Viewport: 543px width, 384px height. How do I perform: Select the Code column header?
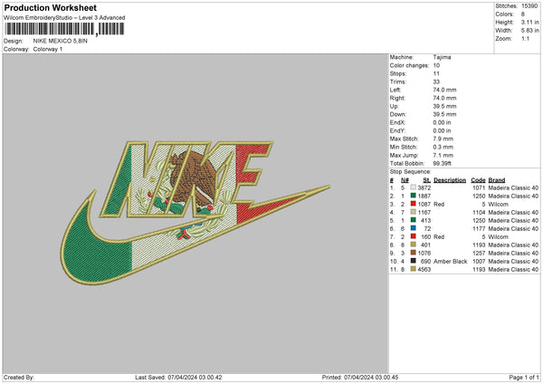click(478, 180)
